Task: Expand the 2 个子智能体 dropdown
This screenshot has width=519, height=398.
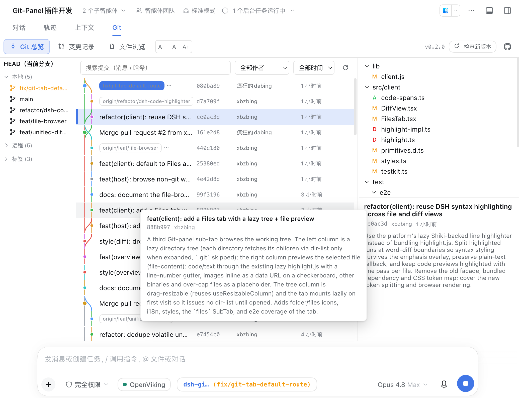Action: [104, 11]
